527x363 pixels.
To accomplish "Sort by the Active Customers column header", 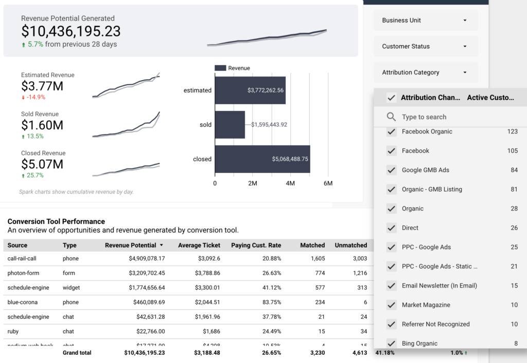I will click(x=490, y=98).
